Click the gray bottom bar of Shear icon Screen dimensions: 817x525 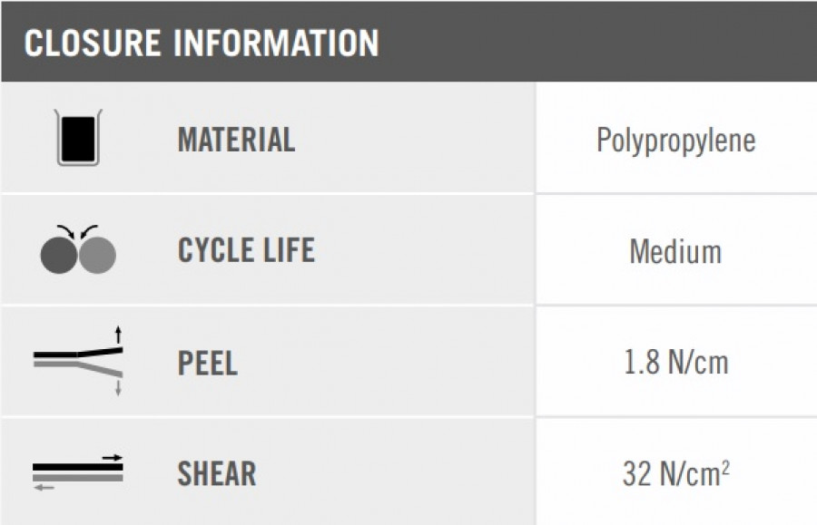(x=78, y=477)
